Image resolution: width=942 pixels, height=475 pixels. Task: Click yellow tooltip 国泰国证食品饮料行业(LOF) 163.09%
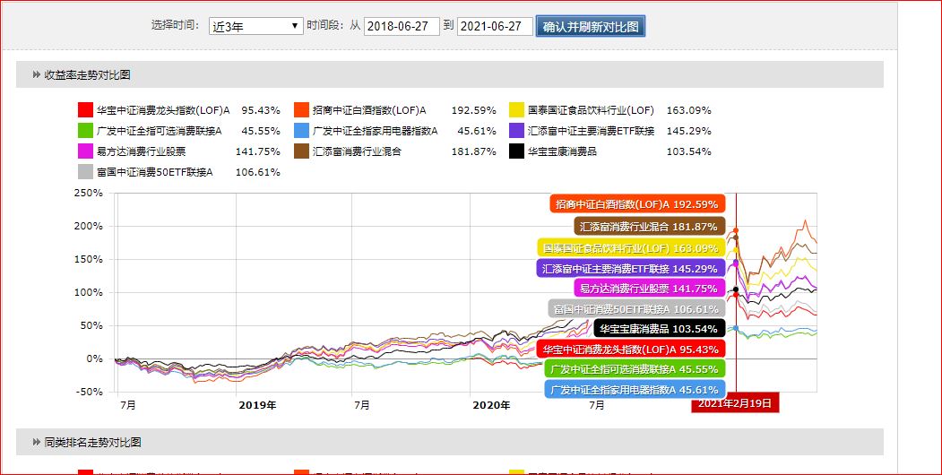pyautogui.click(x=631, y=248)
